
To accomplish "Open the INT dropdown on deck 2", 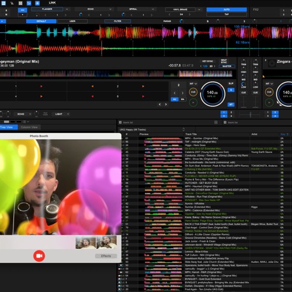I will (269, 84).
